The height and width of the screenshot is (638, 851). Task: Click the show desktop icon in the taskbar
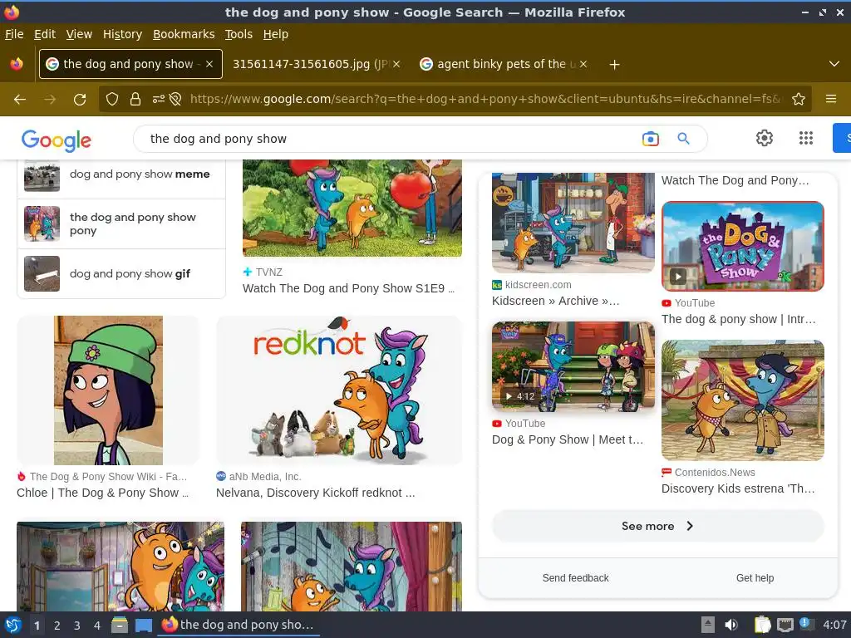point(144,625)
